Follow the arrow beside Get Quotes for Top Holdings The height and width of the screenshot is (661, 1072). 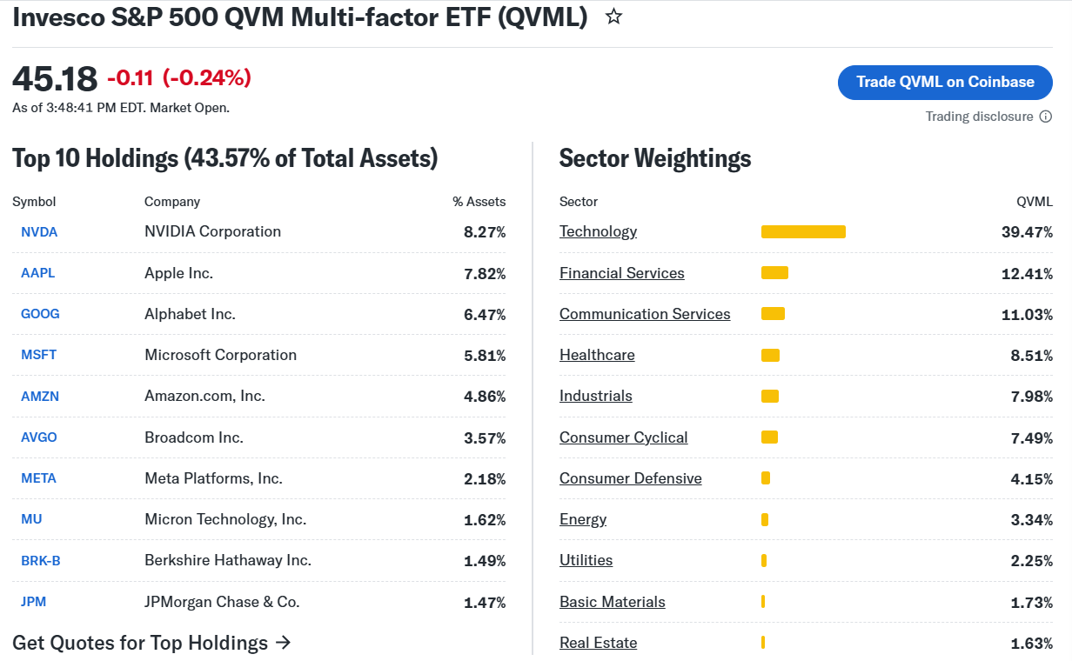(282, 643)
